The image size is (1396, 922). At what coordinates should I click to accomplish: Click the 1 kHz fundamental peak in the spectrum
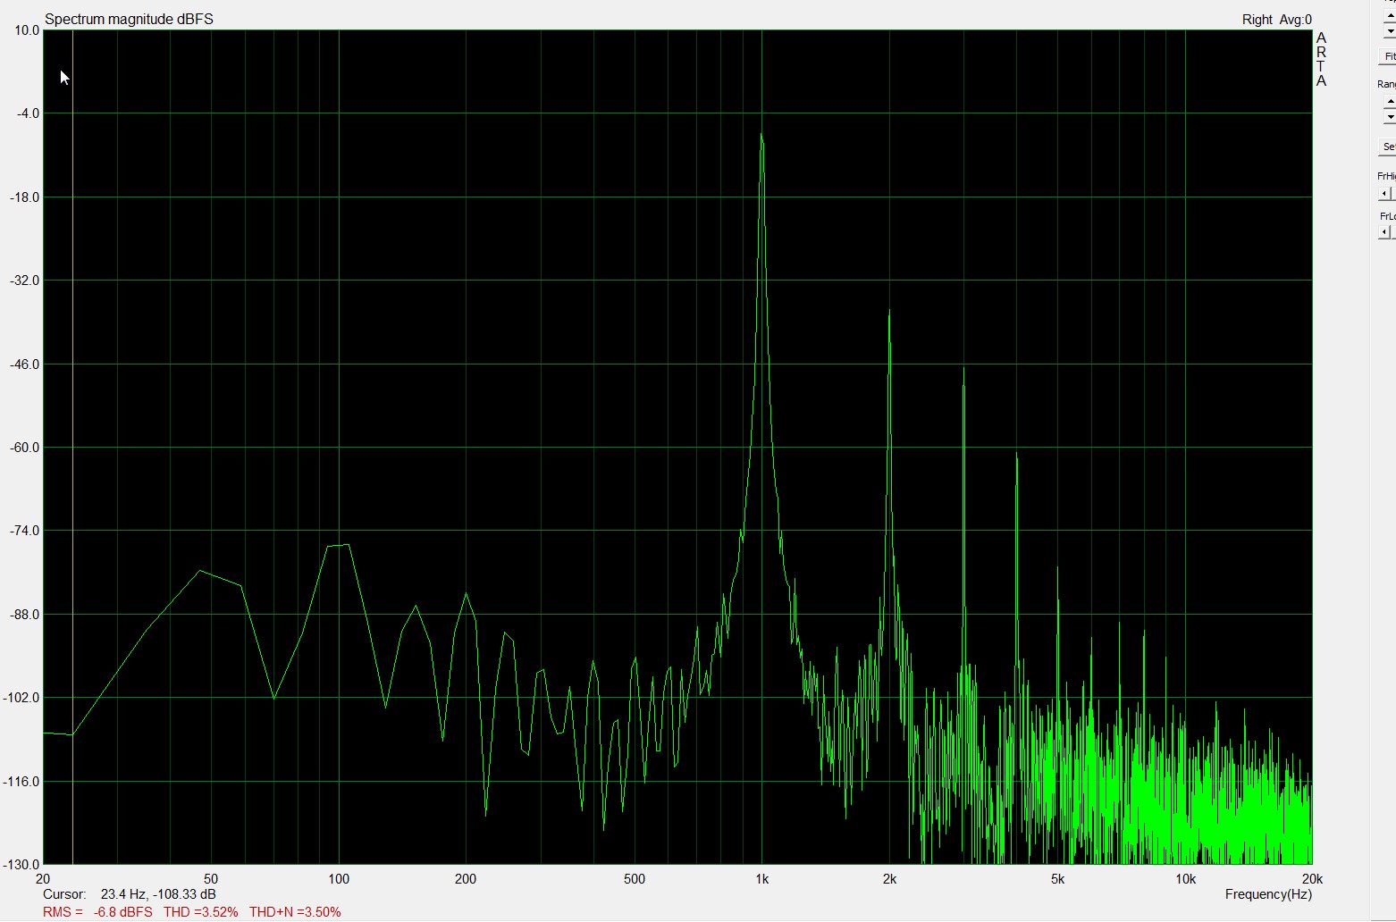click(761, 136)
